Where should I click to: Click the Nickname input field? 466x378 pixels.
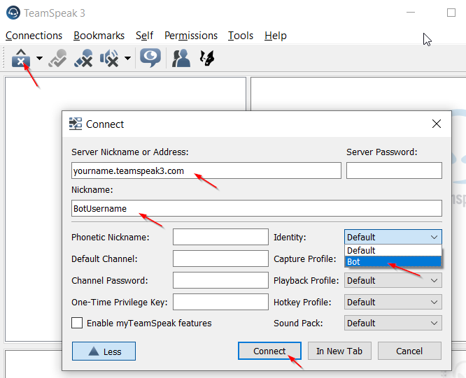[x=257, y=208]
